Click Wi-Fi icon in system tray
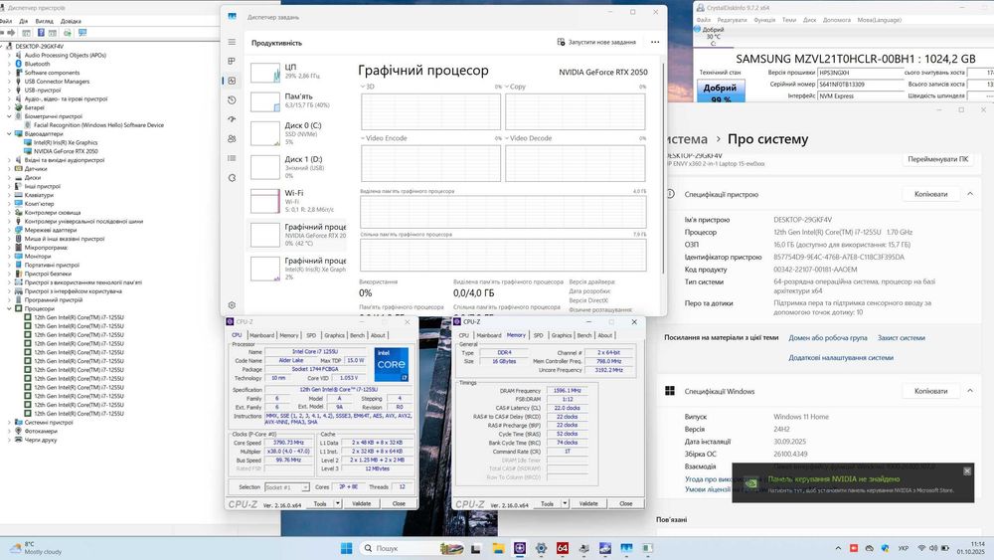 coord(921,548)
